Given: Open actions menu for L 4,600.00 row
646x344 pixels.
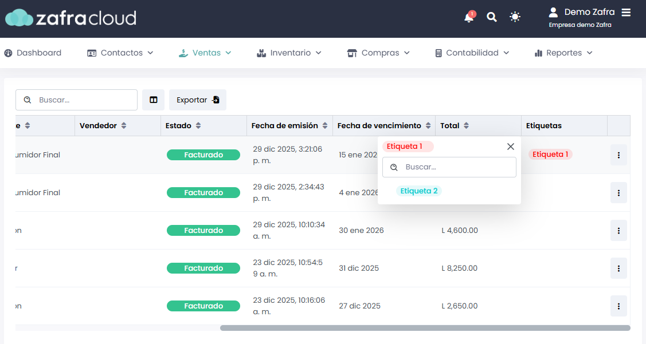Looking at the screenshot, I should click(x=618, y=231).
